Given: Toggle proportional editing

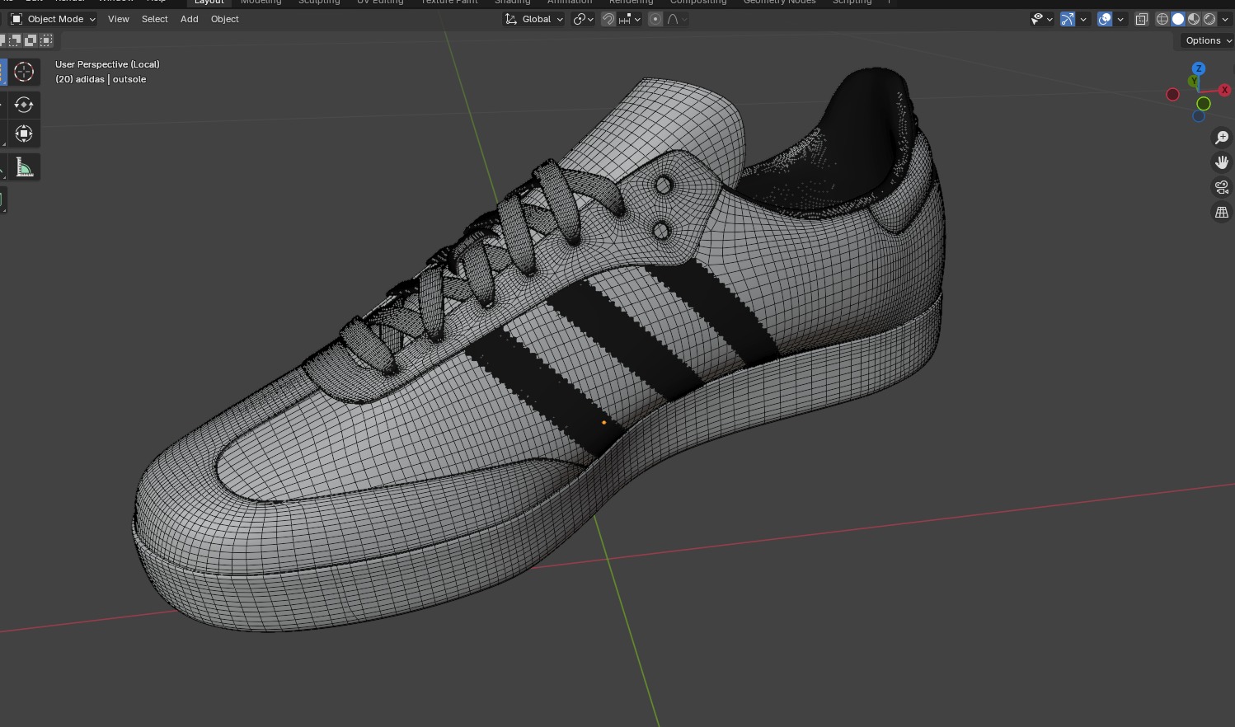Looking at the screenshot, I should pos(655,19).
